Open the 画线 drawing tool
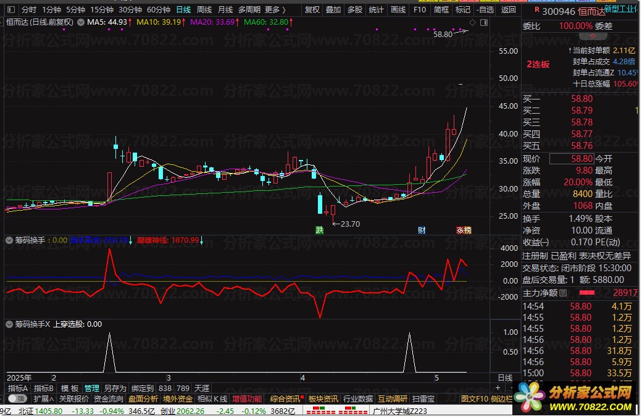 398,9
